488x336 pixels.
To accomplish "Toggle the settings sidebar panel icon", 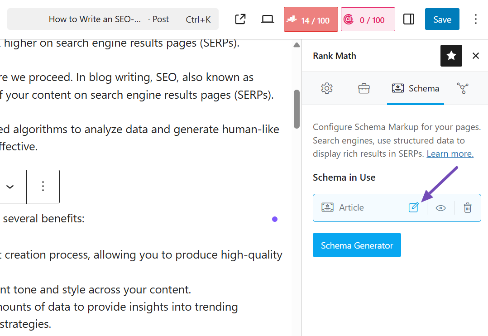I will click(409, 19).
